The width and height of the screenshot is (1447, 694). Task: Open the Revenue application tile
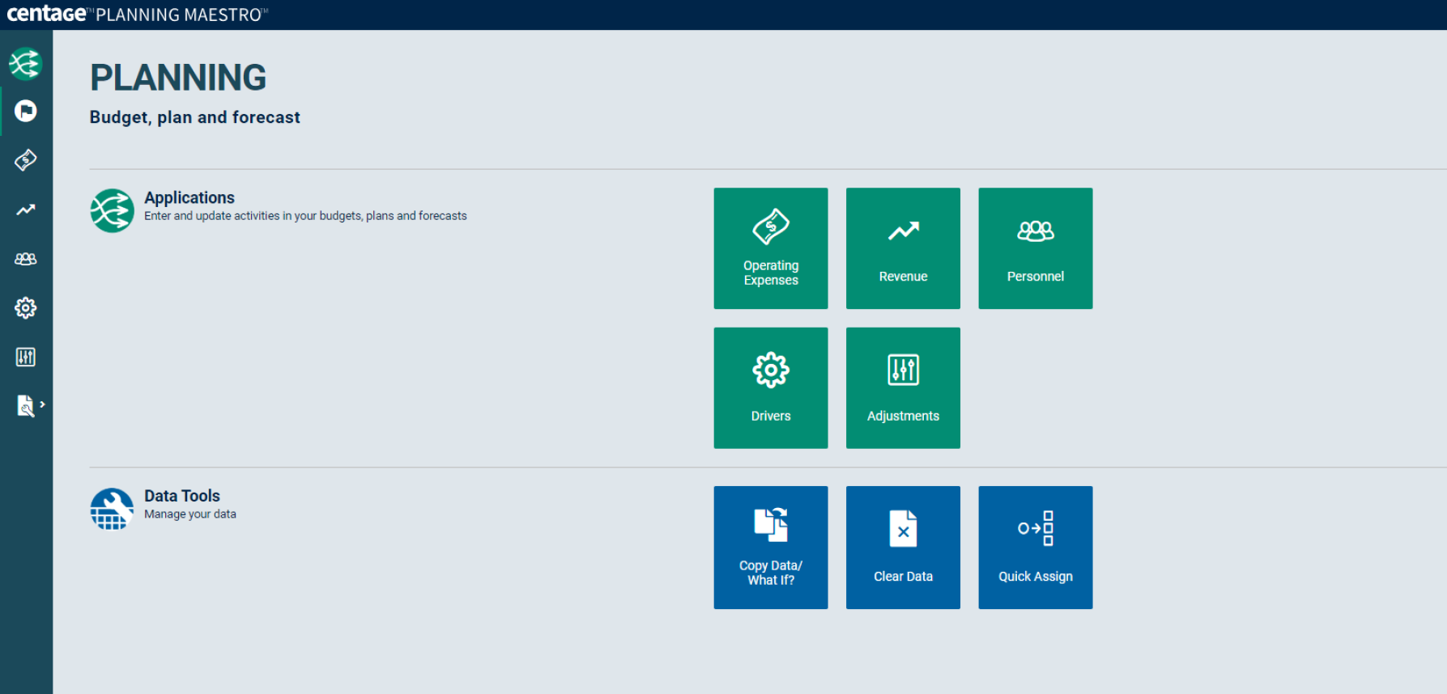903,248
